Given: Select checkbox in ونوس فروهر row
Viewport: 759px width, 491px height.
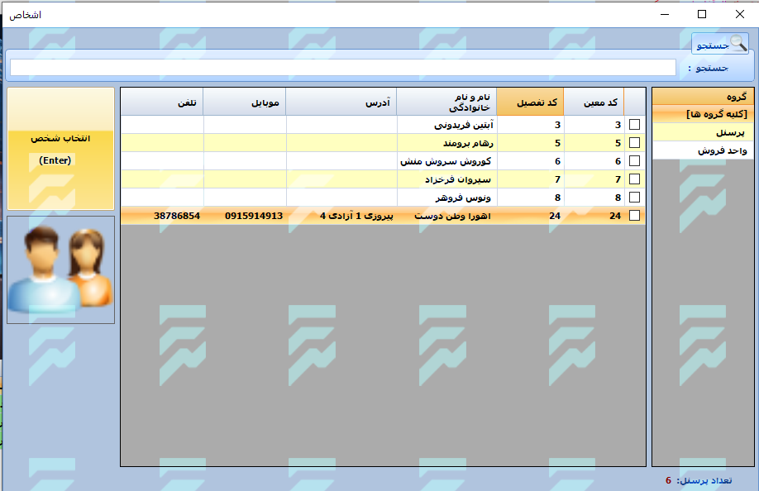Looking at the screenshot, I should [634, 198].
